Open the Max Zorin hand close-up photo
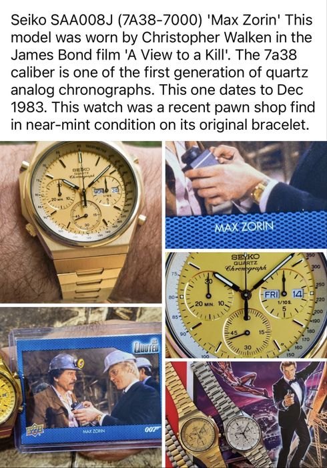Viewport: 327px width, 468px height. pyautogui.click(x=246, y=195)
